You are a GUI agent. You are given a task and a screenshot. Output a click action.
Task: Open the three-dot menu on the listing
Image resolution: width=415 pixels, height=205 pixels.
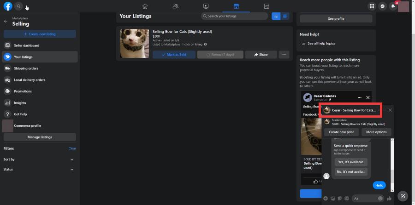pos(284,55)
